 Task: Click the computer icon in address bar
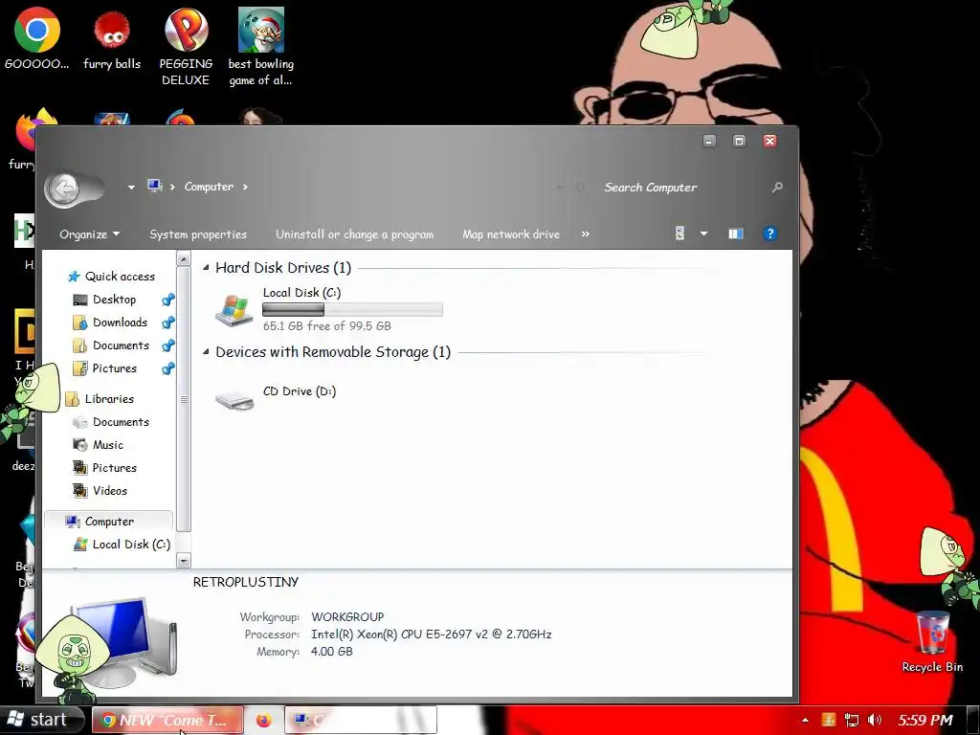pyautogui.click(x=155, y=186)
